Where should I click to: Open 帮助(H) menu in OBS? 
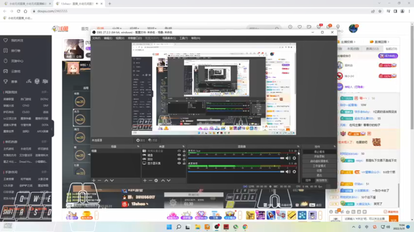click(x=196, y=38)
